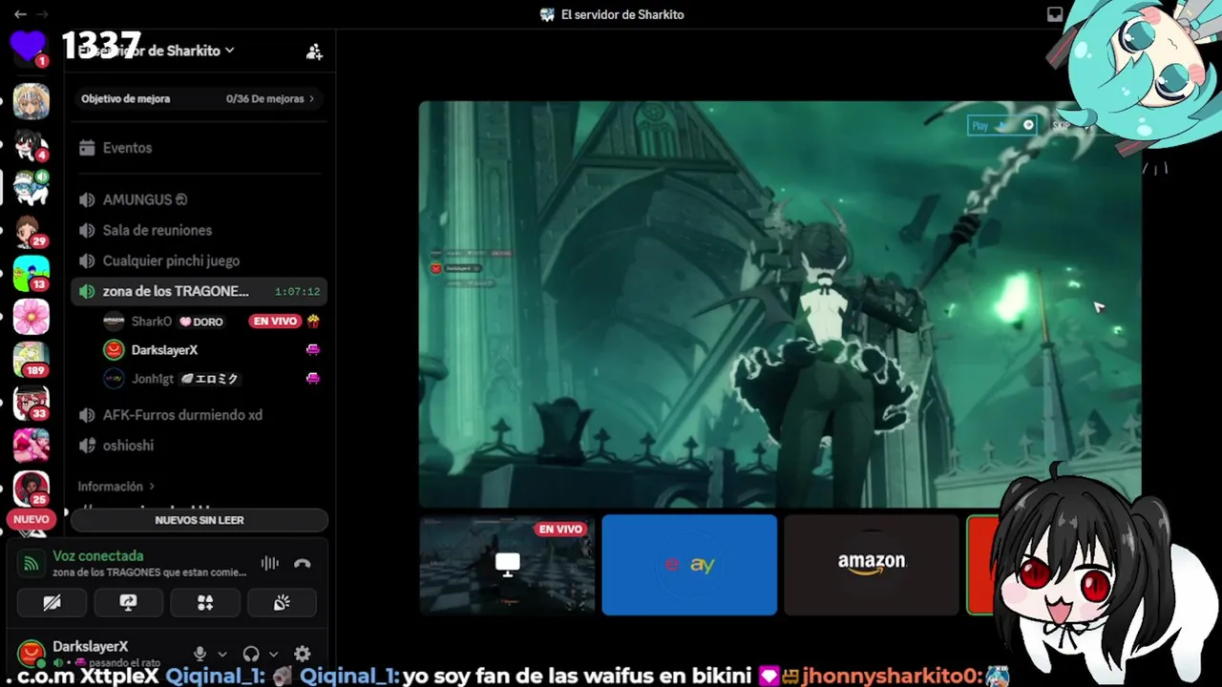Screen dimensions: 1222x687
Task: Toggle headphones deafen
Action: 251,654
